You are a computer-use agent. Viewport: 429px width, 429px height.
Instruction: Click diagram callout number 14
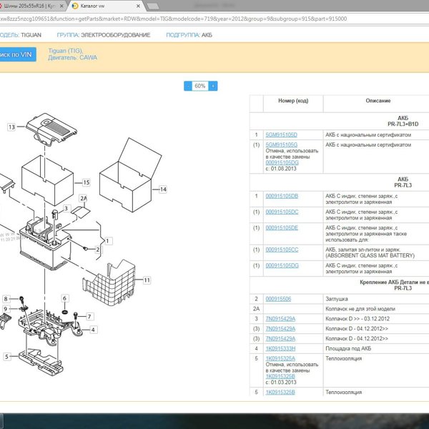point(163,189)
